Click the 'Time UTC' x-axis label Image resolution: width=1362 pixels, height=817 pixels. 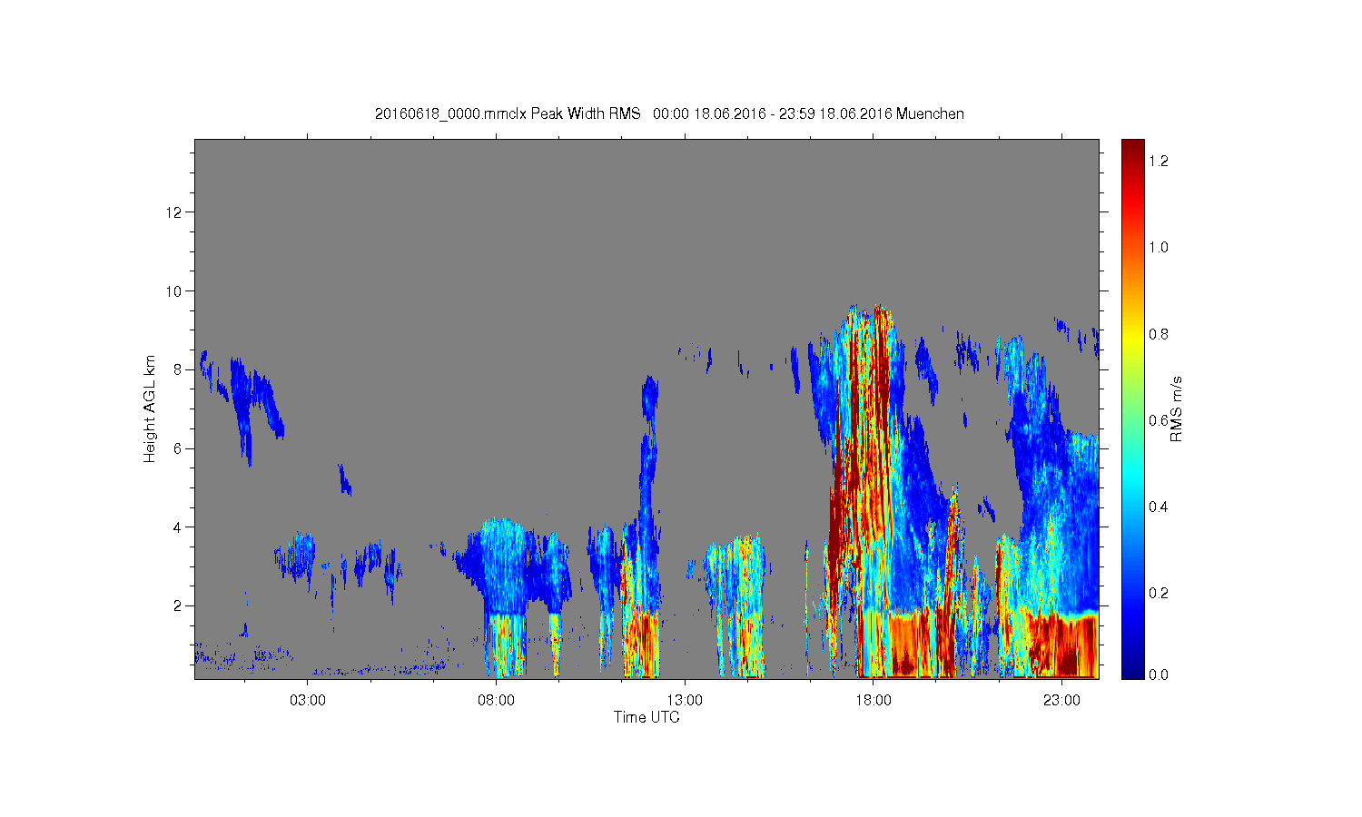[646, 717]
